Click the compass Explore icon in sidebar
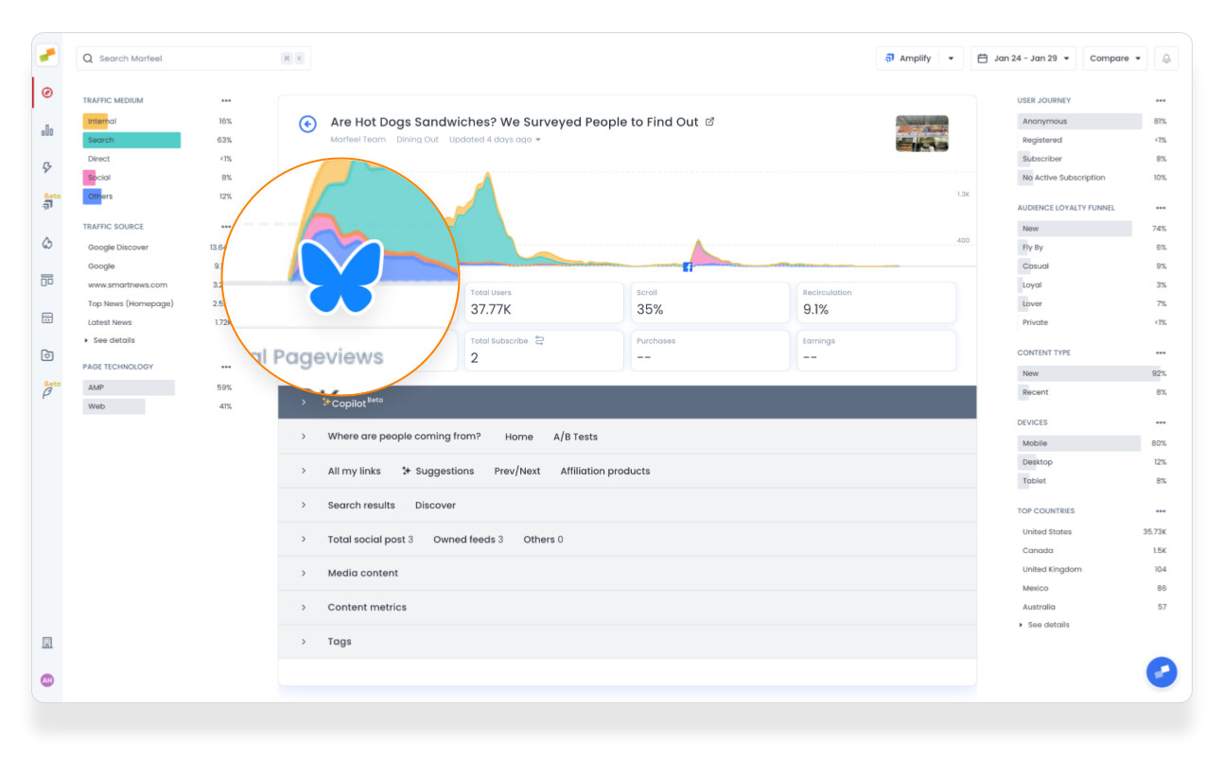The width and height of the screenshot is (1222, 758). (47, 93)
